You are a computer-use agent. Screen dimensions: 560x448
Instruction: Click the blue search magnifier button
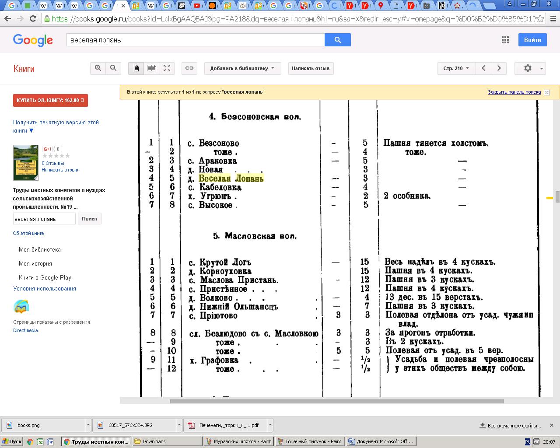point(337,40)
